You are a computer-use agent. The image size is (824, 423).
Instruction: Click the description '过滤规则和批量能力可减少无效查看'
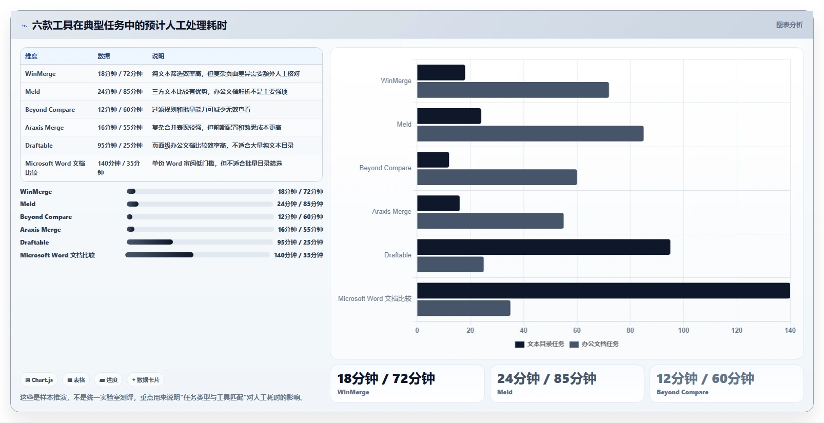point(201,110)
